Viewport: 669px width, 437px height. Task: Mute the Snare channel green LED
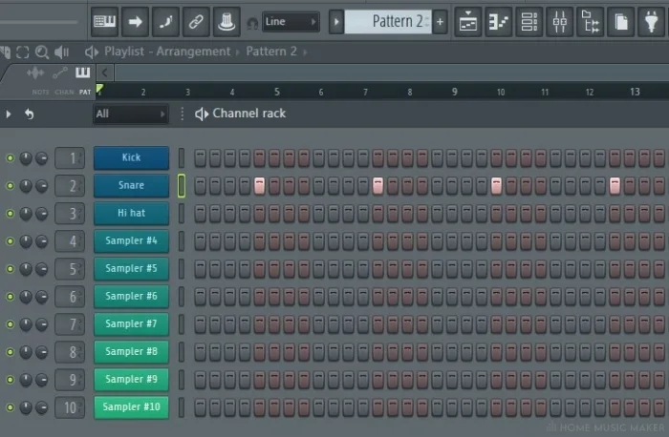pos(10,186)
